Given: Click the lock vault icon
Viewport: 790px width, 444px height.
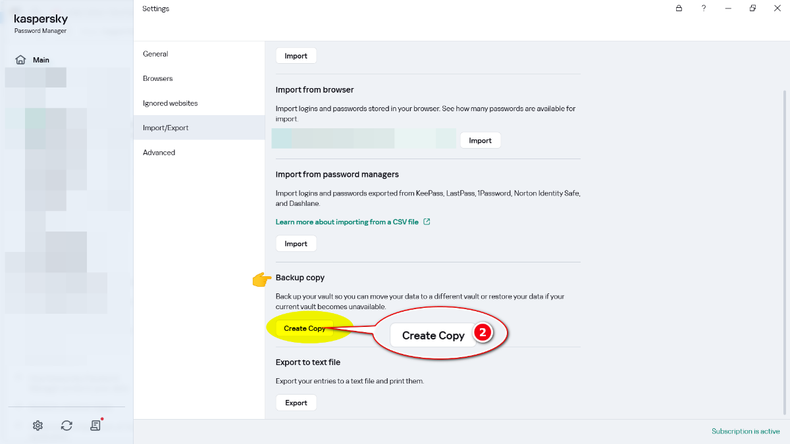Looking at the screenshot, I should [679, 9].
